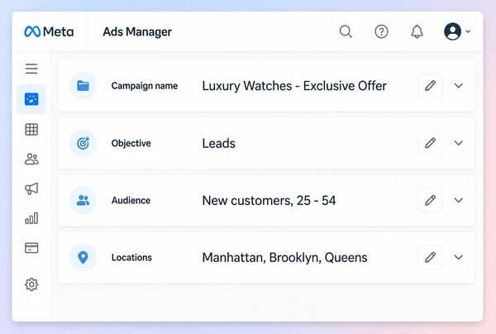The width and height of the screenshot is (496, 334).
Task: Open the audiences people sidebar icon
Action: [x=31, y=159]
